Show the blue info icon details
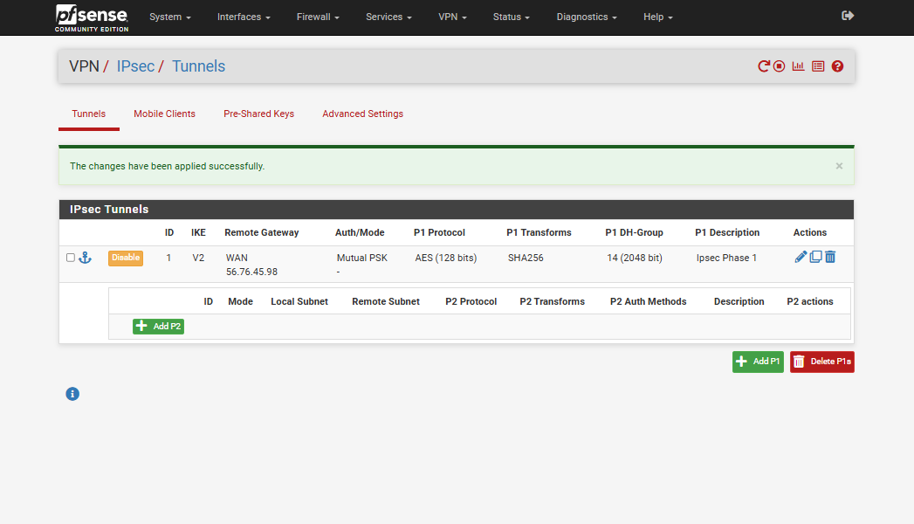 click(x=72, y=394)
